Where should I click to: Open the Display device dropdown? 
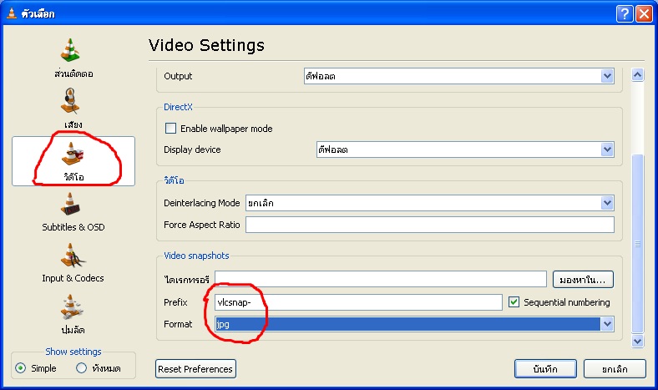(x=465, y=149)
